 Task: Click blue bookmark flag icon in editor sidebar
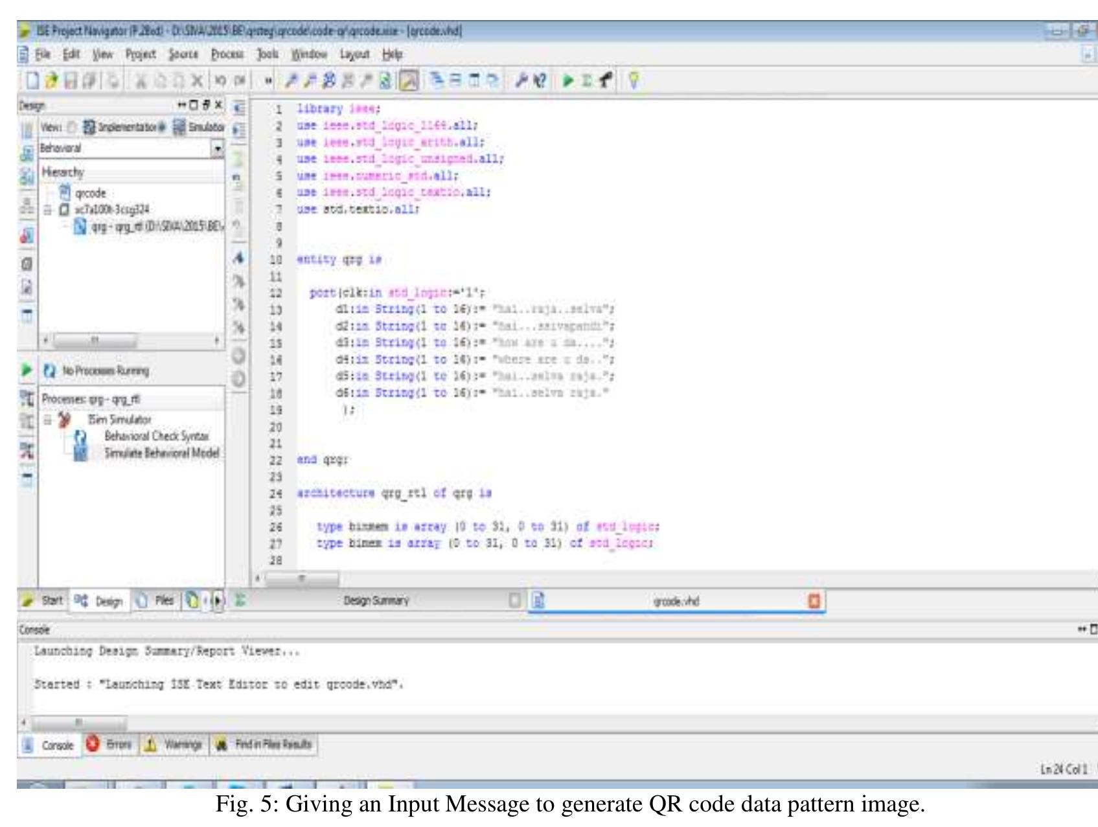coord(238,258)
